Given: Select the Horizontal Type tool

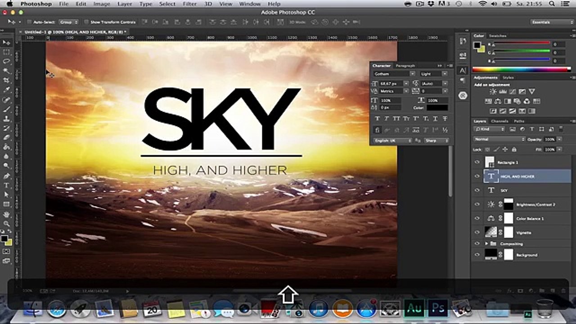Looking at the screenshot, I should [x=6, y=185].
